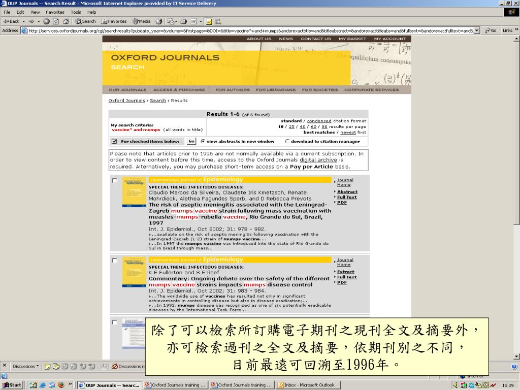520x390 pixels.
Task: Open the Mail toolbar icon
Action: click(171, 21)
